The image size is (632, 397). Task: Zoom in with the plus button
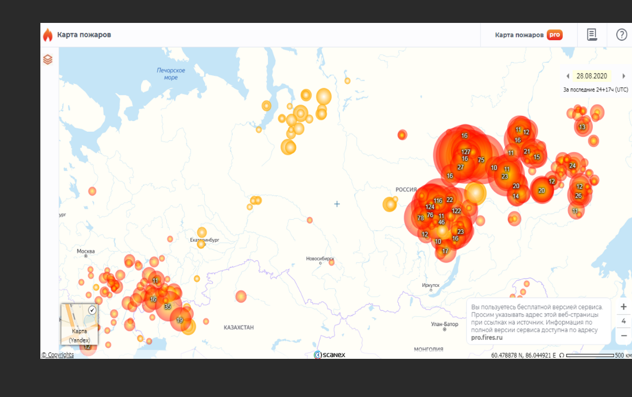623,307
